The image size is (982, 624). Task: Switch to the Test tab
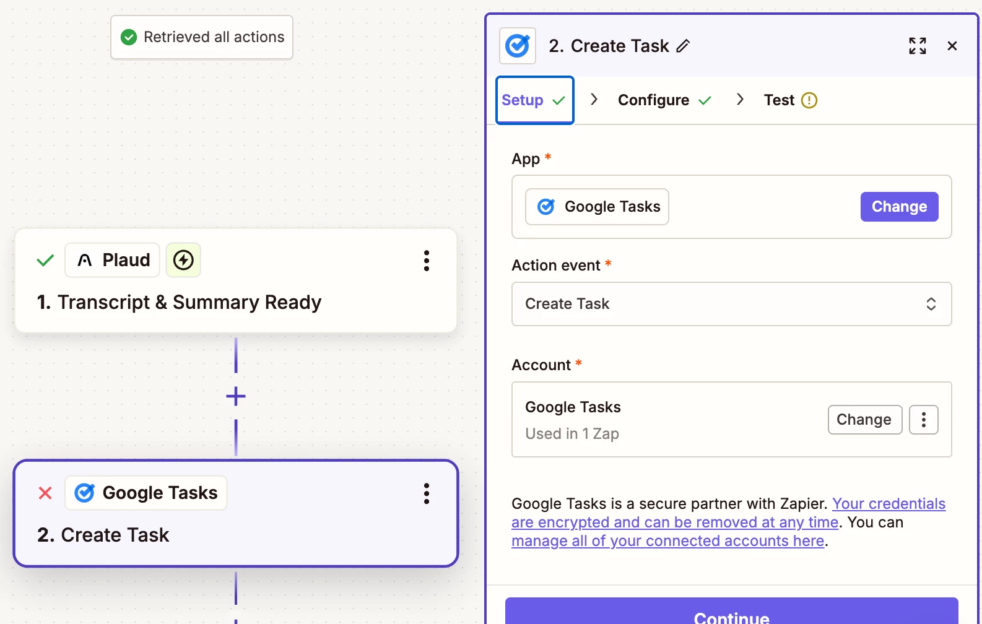pos(790,100)
